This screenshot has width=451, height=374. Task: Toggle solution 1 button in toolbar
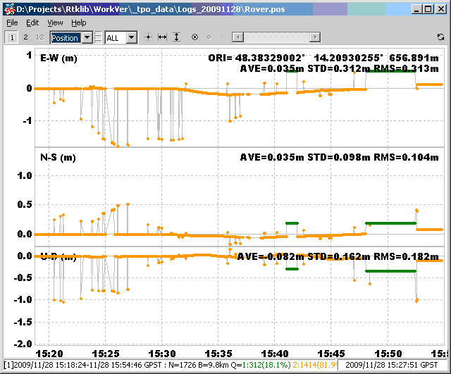point(13,37)
